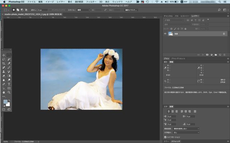Hide the 背景 layer with eye icon
230x143 pixels.
coord(165,33)
